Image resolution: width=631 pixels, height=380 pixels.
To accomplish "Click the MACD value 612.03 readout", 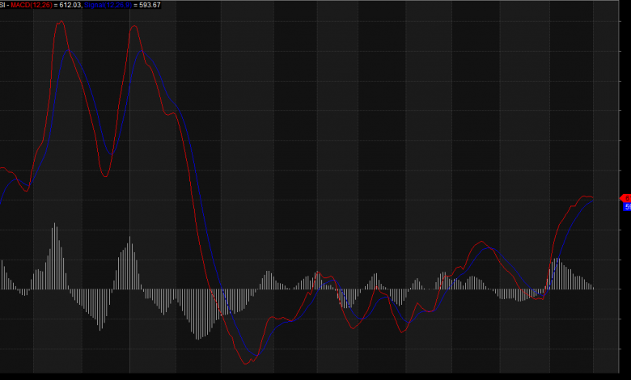I will point(70,5).
